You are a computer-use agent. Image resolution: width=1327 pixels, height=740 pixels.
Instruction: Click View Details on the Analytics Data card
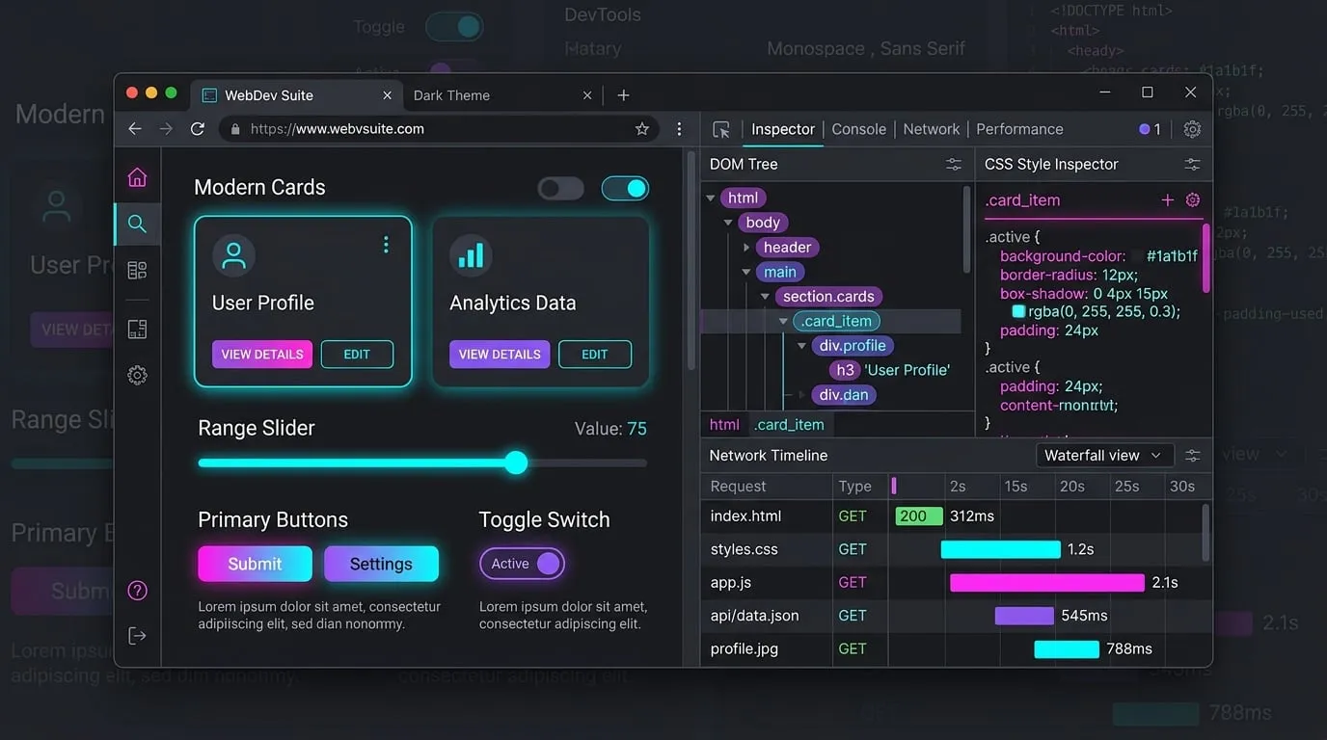coord(500,355)
